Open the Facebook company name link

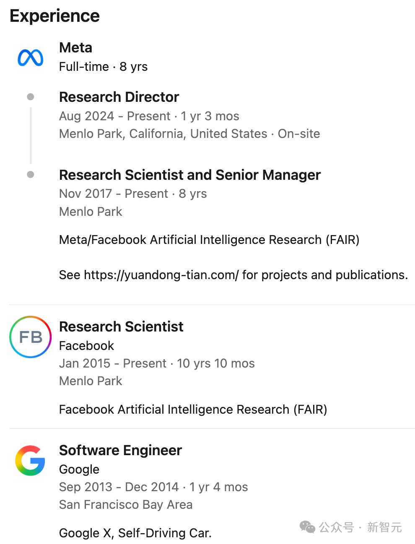point(86,346)
